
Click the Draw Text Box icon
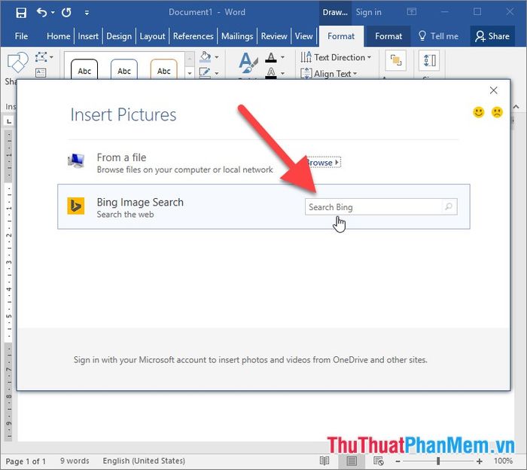(x=41, y=72)
